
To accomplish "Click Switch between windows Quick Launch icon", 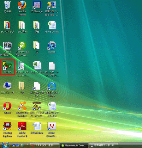I will pos(18,145).
